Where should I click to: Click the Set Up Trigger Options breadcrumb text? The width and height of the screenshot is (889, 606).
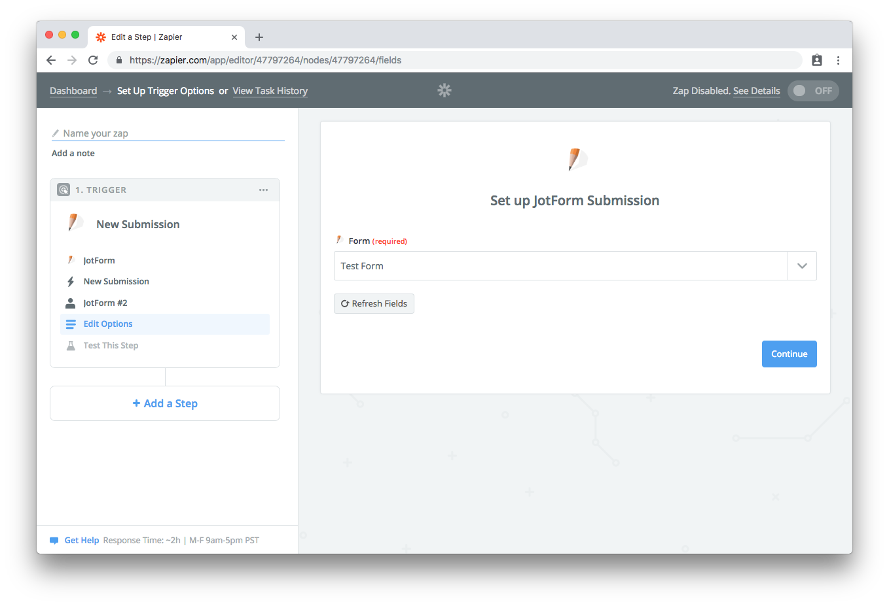166,91
